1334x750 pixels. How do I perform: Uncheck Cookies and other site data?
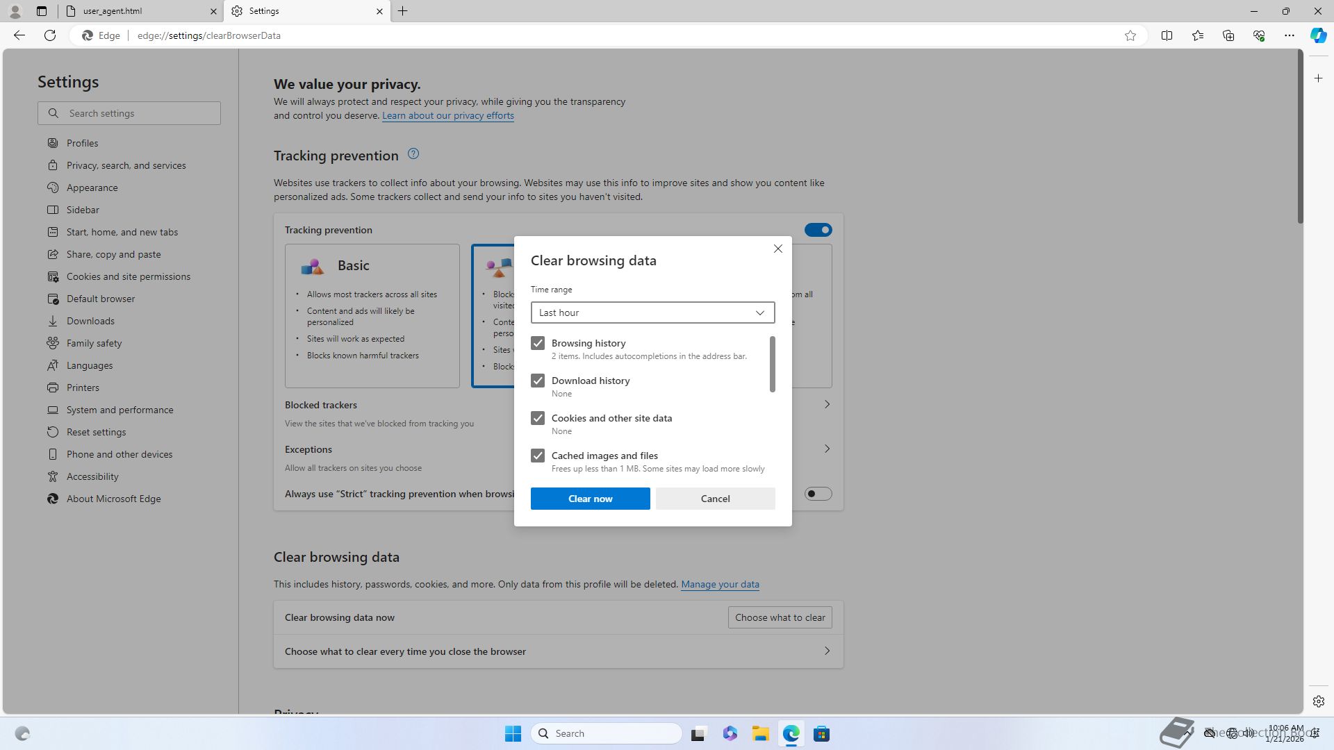(x=538, y=418)
